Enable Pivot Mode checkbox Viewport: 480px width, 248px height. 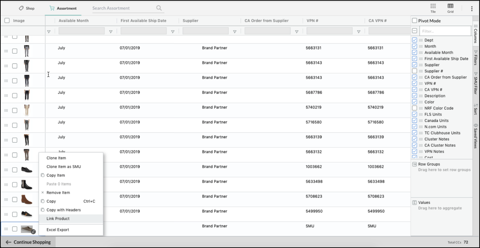[415, 21]
